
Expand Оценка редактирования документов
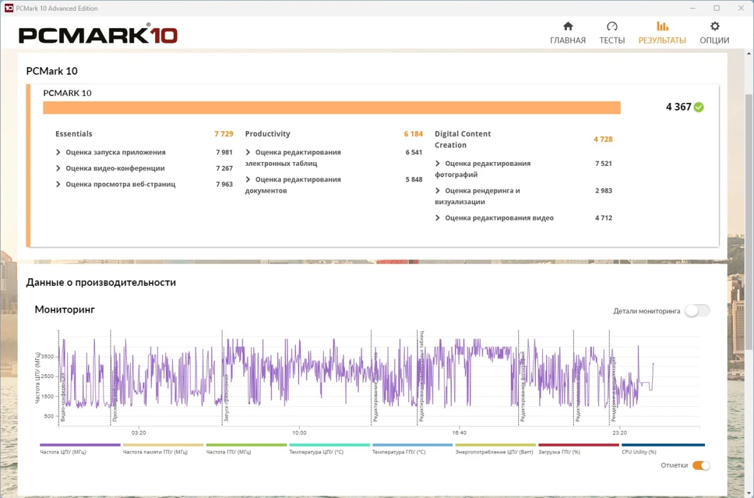248,180
